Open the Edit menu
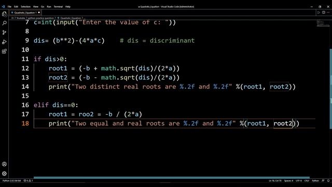This screenshot has height=187, width=332. pyautogui.click(x=16, y=7)
